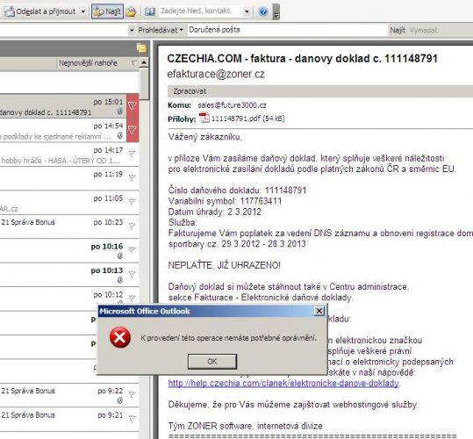The width and height of the screenshot is (473, 439).
Task: Open the 111148791.pdf attachment icon
Action: tap(204, 118)
